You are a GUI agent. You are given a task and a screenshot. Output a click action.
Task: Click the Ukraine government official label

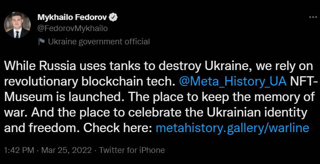tap(99, 42)
